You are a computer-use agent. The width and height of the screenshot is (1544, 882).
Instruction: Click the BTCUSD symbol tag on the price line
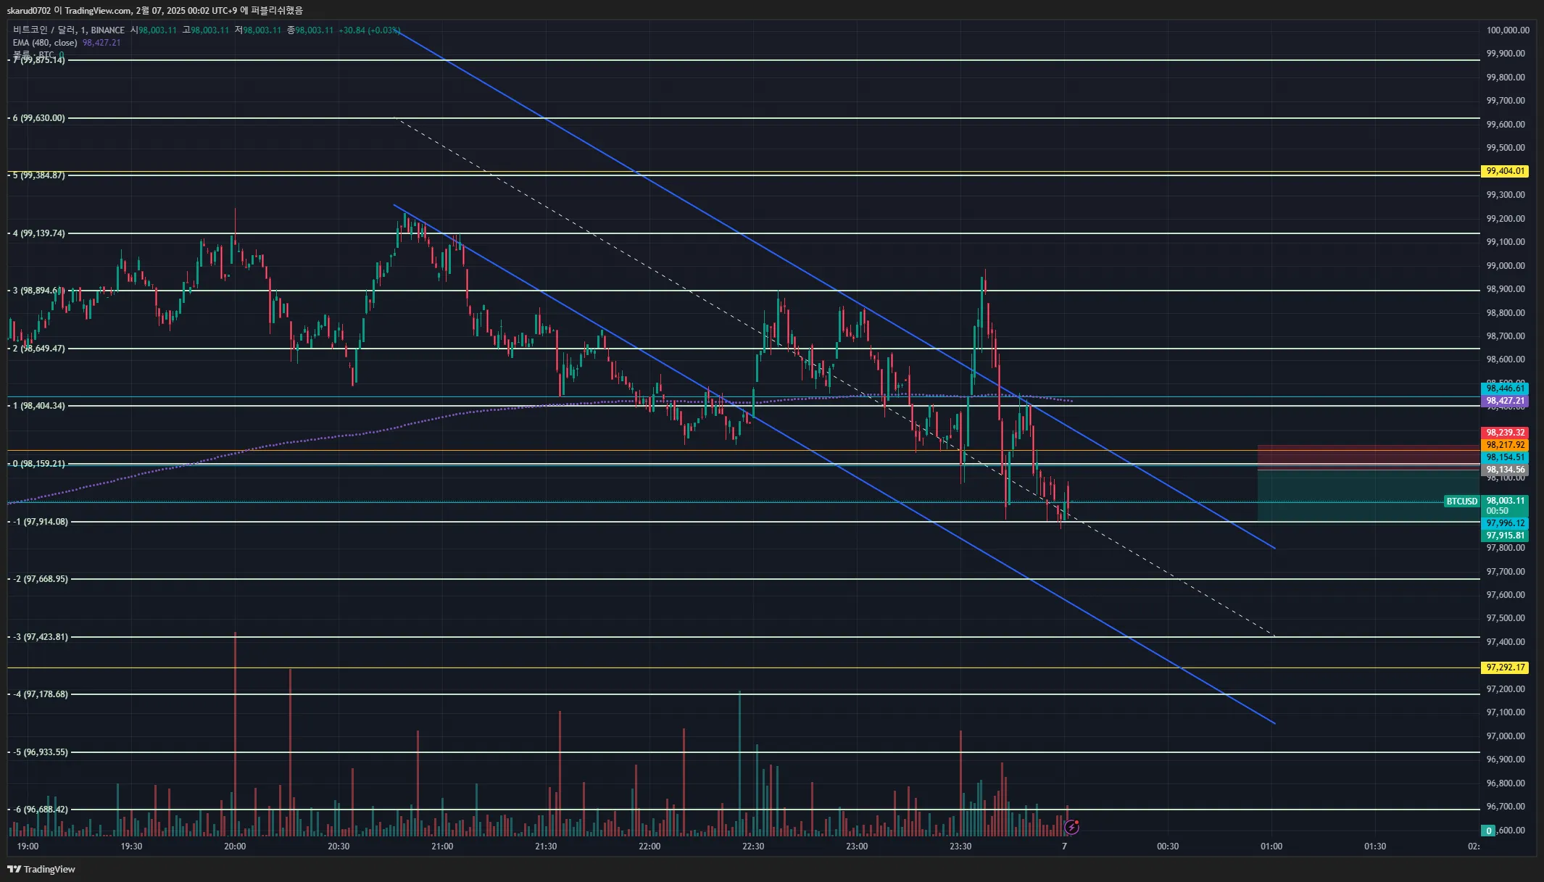1461,502
